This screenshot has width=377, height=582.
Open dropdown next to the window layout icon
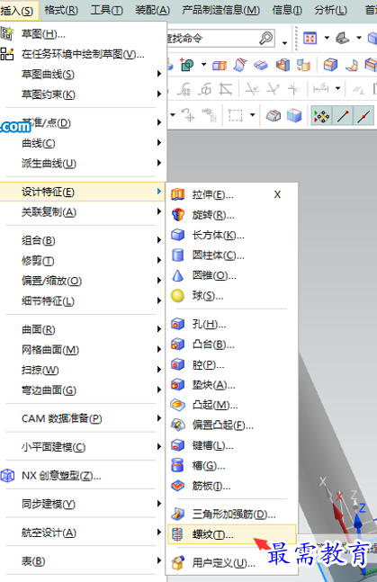pos(327,38)
